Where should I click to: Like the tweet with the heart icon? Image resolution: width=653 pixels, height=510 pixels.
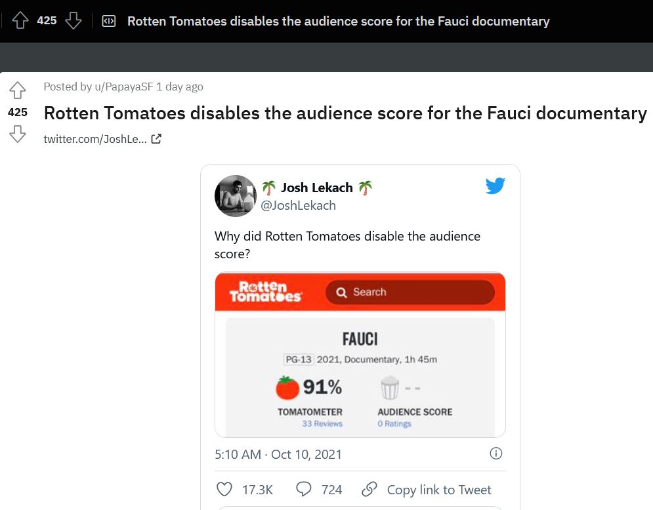tap(224, 489)
